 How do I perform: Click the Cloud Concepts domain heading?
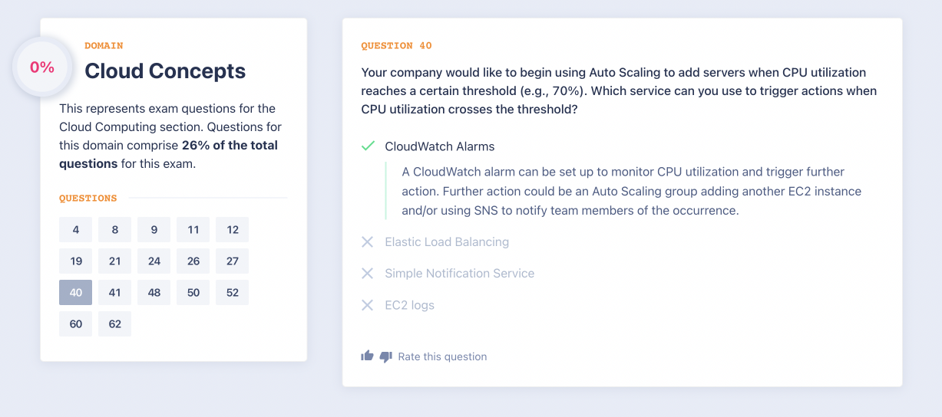(165, 71)
